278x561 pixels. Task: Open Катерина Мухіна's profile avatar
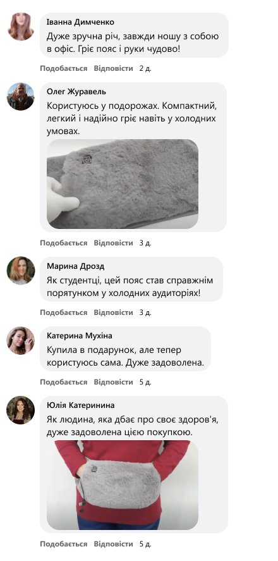click(21, 340)
